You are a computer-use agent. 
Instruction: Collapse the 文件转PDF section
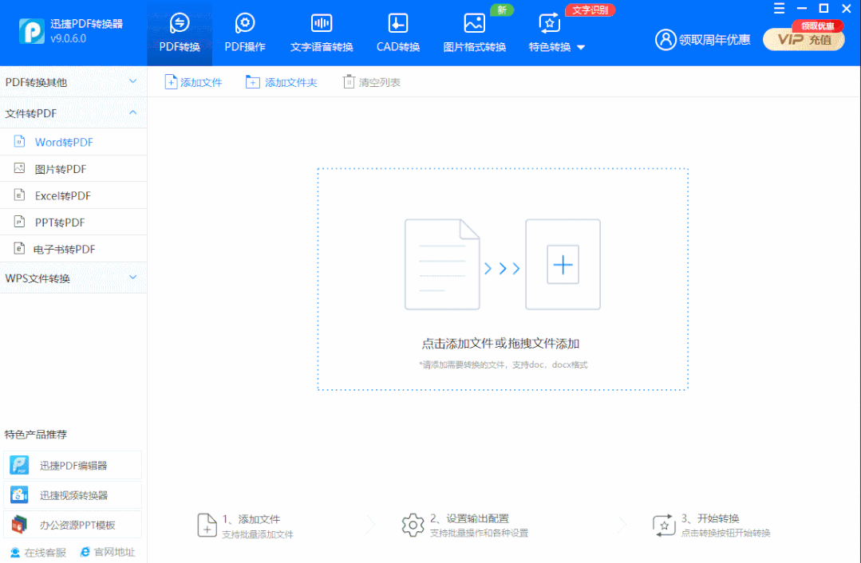pos(73,113)
